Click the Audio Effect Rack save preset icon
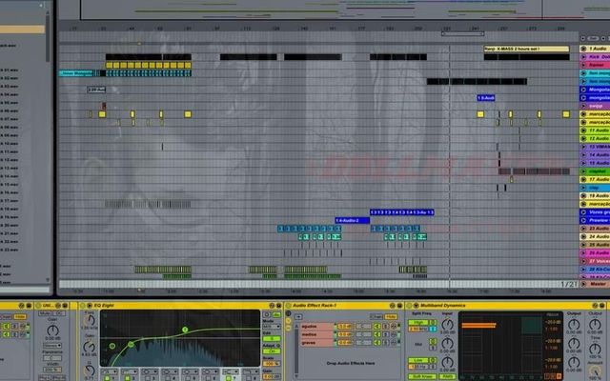 (398, 306)
